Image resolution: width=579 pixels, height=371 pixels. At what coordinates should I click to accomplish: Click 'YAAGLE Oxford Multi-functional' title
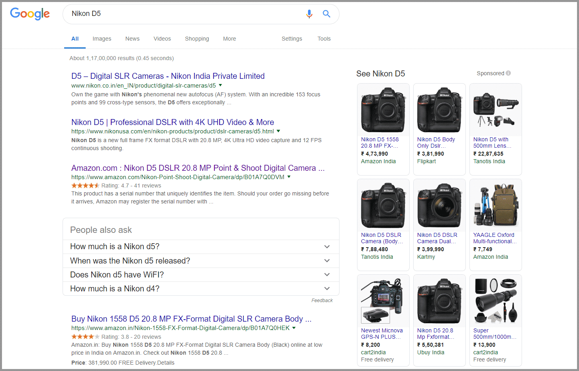pyautogui.click(x=495, y=238)
